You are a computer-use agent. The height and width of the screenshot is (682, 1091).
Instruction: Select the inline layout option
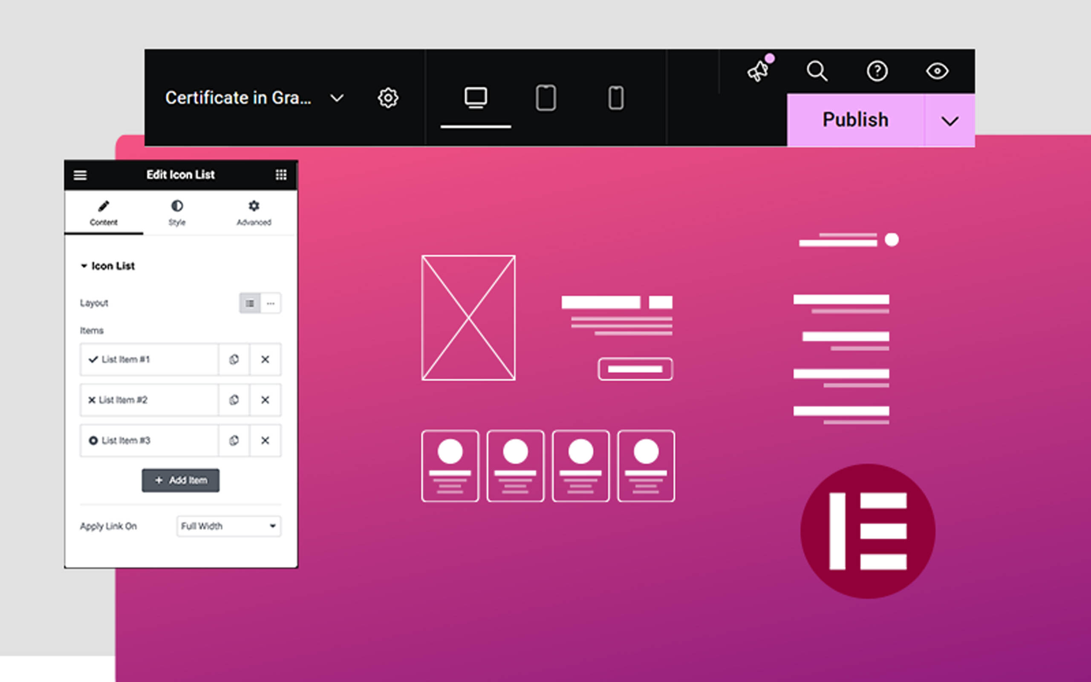271,303
